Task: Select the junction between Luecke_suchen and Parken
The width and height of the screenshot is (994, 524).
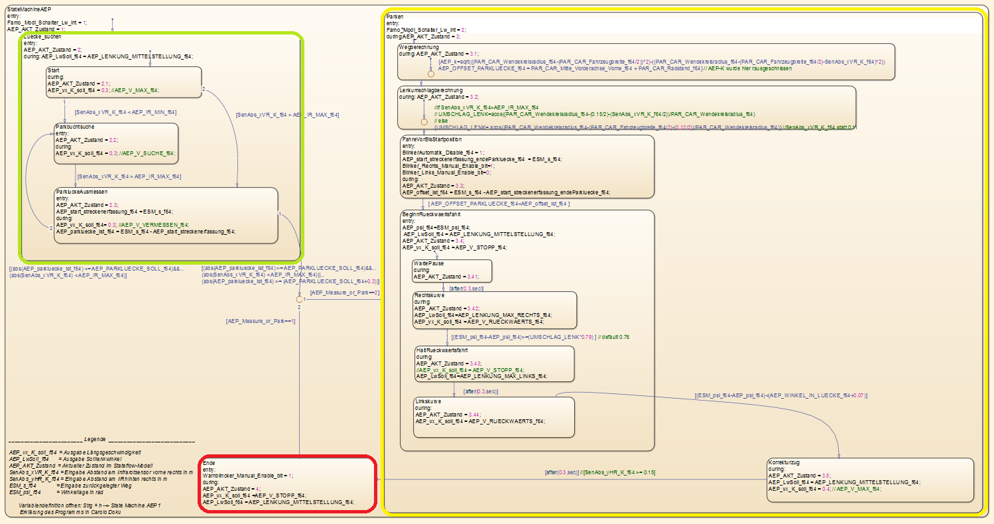Action: [300, 300]
